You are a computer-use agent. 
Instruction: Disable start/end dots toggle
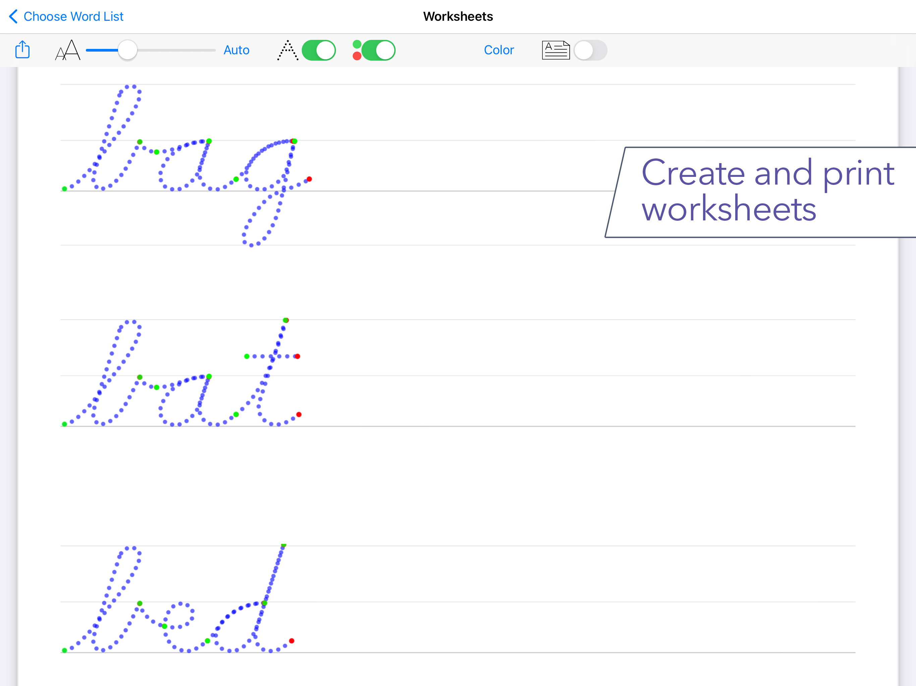click(x=378, y=50)
